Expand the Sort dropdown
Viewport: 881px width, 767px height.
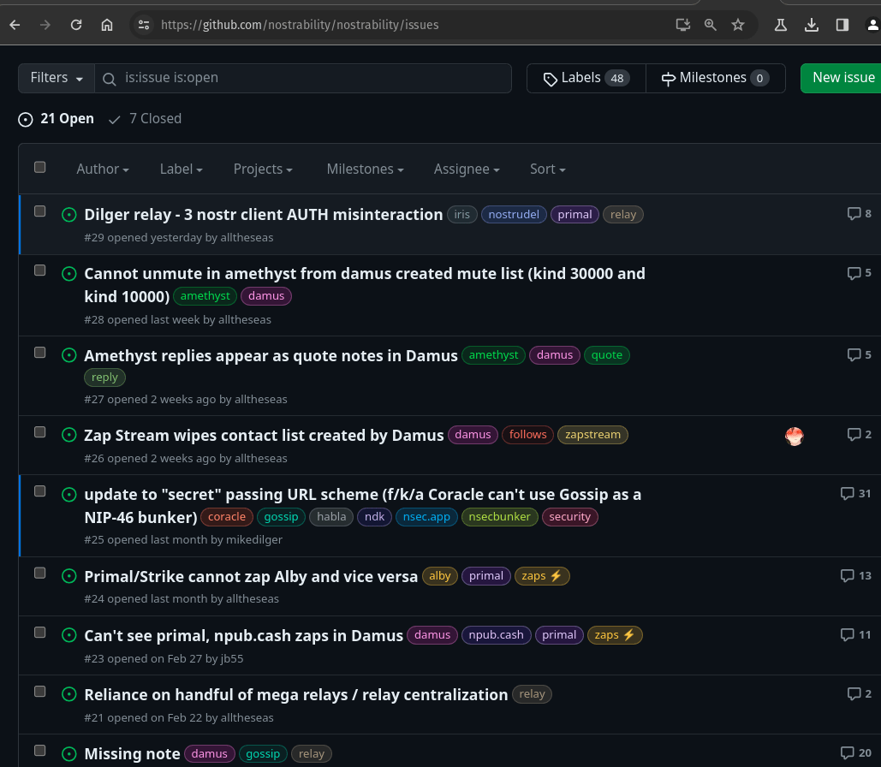(548, 169)
